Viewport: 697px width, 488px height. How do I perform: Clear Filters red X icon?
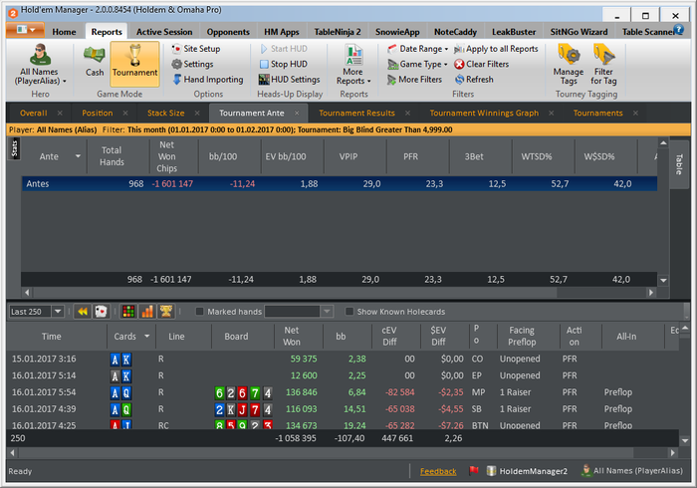[459, 64]
